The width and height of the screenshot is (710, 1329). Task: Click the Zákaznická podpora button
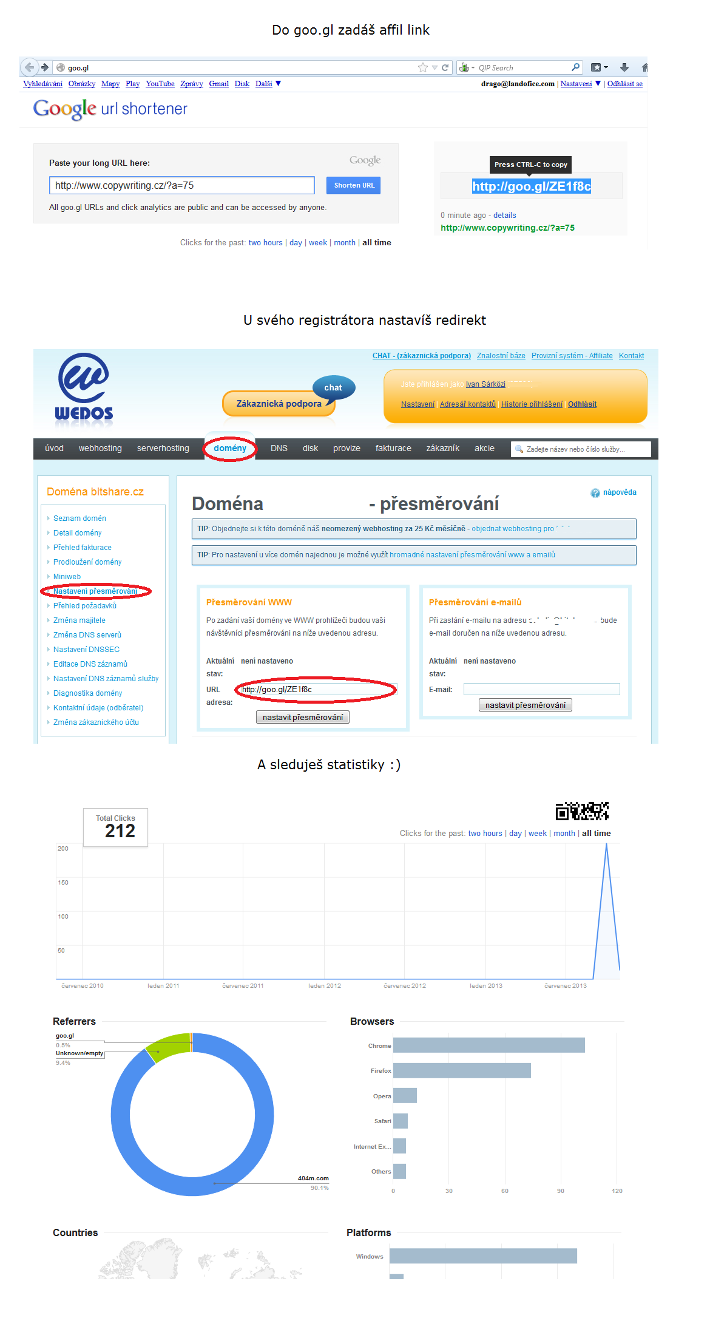click(279, 404)
